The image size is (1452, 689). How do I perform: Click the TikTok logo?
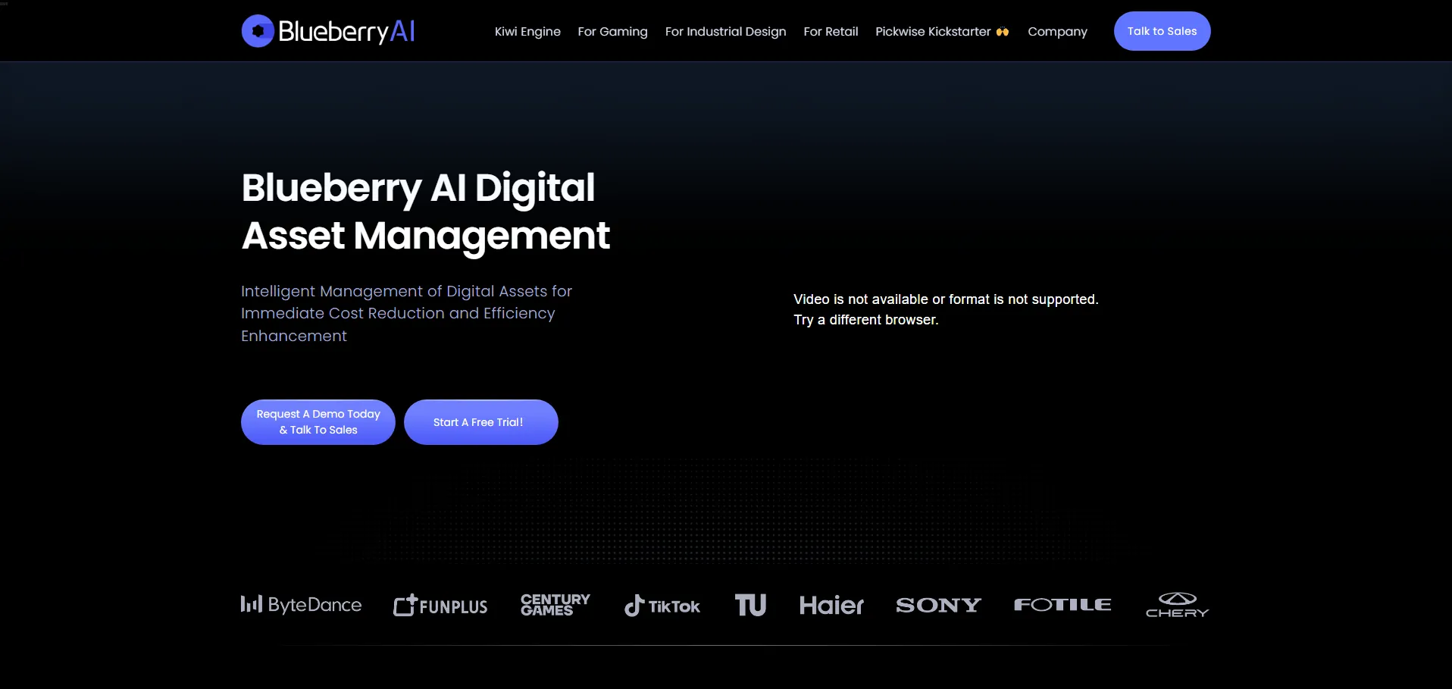point(662,606)
